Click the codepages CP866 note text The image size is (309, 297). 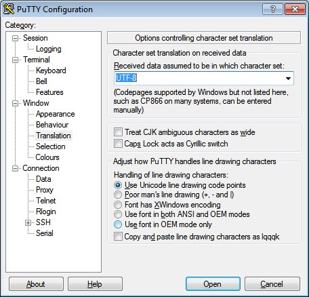[x=201, y=101]
